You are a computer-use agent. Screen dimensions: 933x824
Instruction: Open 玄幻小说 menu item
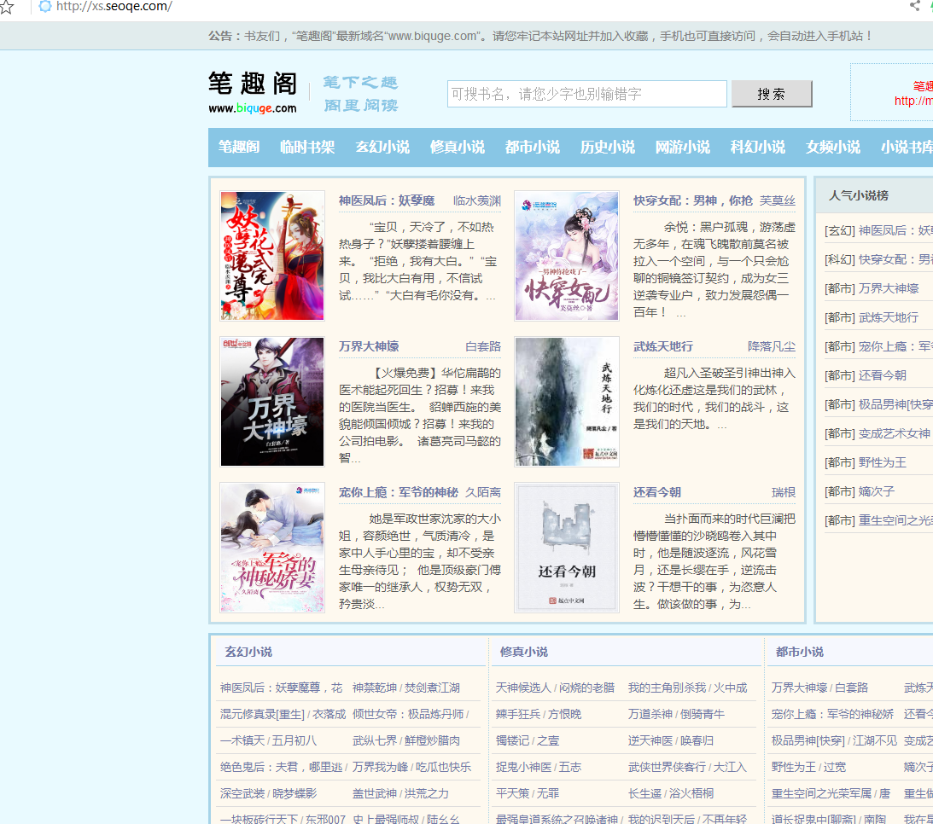[x=382, y=147]
